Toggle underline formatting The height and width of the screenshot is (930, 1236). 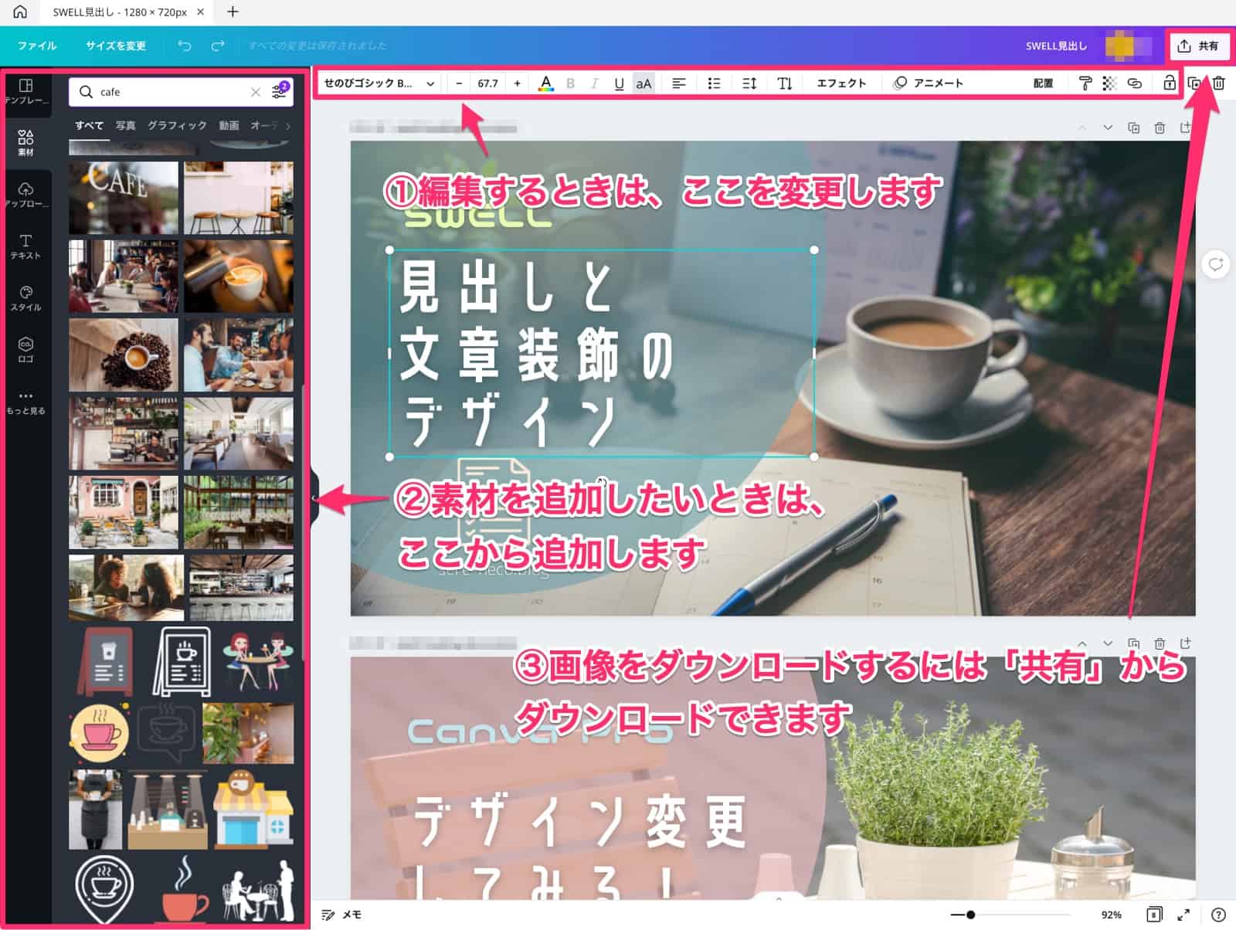point(619,83)
